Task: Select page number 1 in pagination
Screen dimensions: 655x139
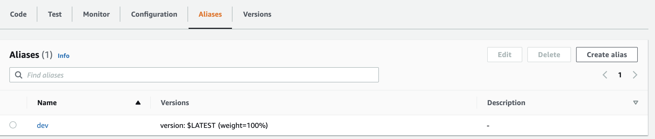Action: 620,75
